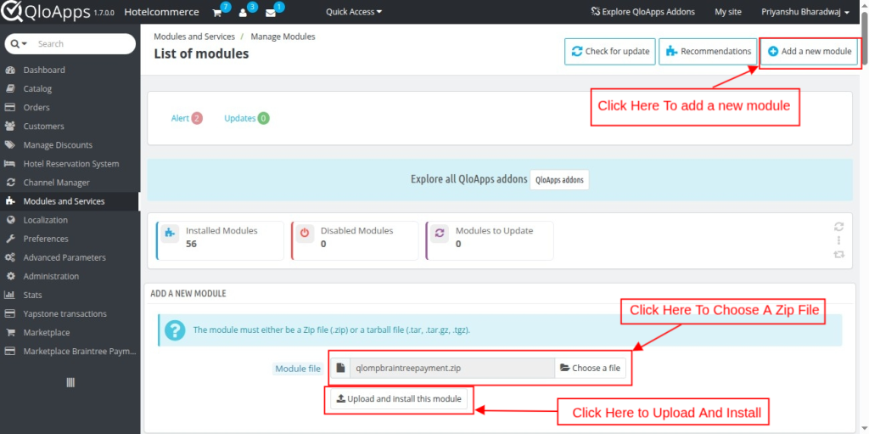Click the Disabled Modules power icon
Screen dimensions: 869x434
(x=305, y=233)
